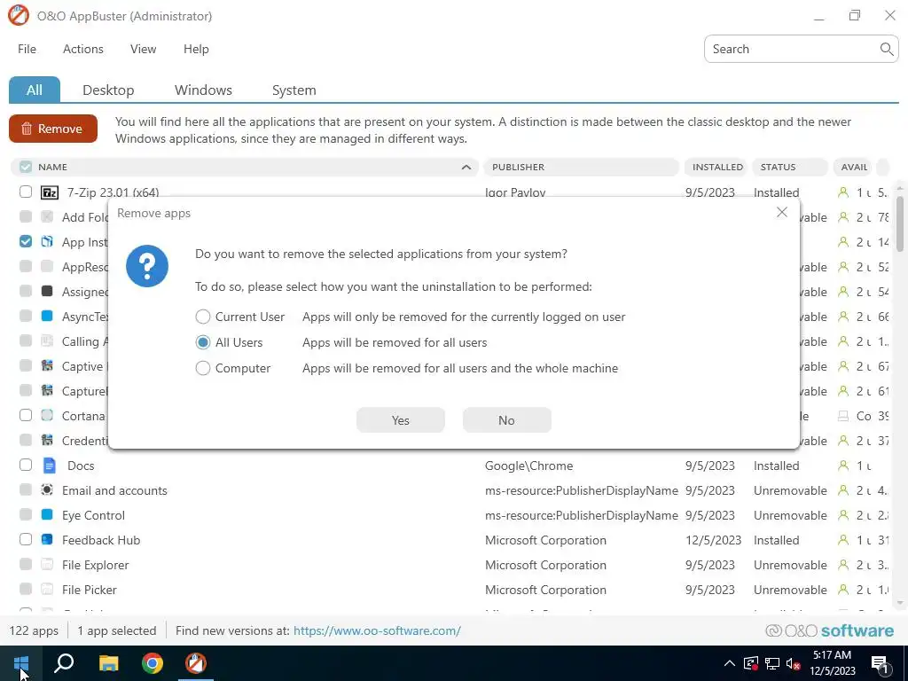Open File Explorer from taskbar

pyautogui.click(x=108, y=663)
